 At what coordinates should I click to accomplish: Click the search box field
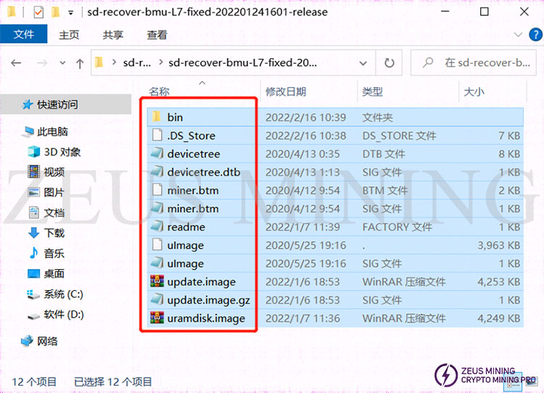pos(473,63)
